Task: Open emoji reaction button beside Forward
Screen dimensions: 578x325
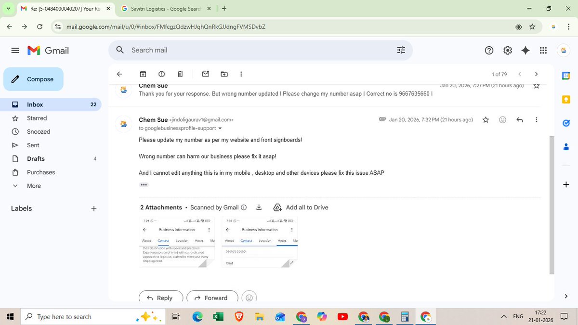Action: [249, 298]
